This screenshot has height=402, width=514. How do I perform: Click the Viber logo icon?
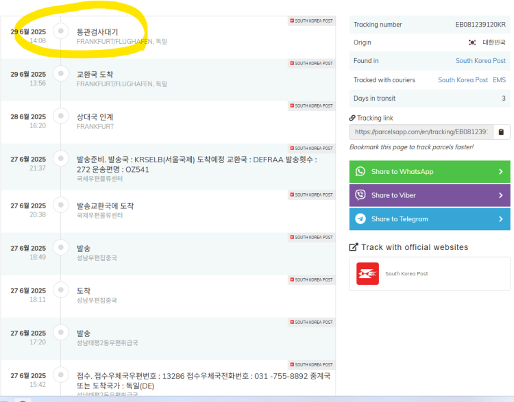coord(360,195)
